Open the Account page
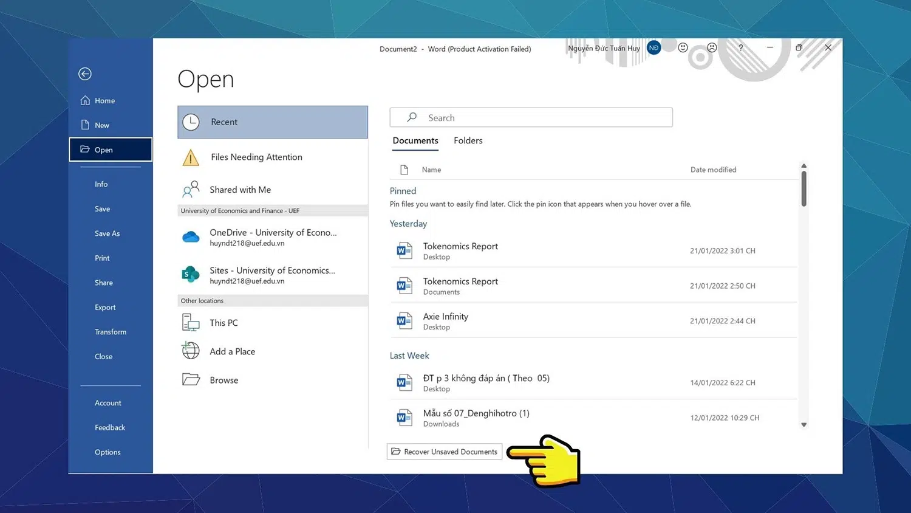This screenshot has height=513, width=911. click(111, 403)
